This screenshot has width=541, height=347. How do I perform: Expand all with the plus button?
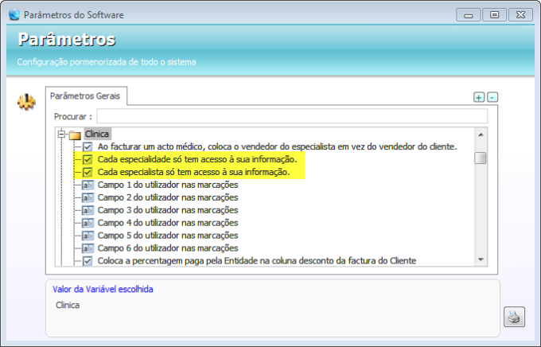[479, 97]
